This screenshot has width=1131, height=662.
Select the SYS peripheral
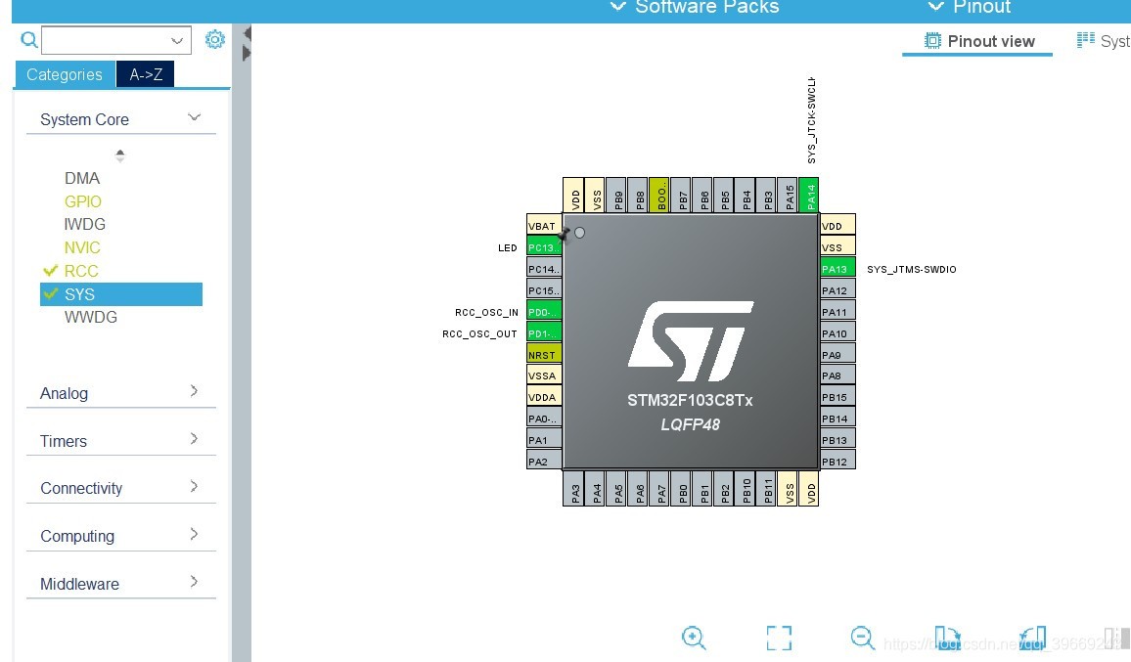[121, 294]
